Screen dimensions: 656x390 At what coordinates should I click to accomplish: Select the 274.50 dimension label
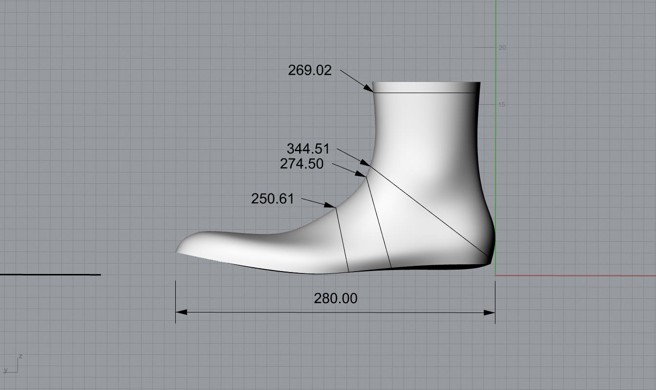302,164
